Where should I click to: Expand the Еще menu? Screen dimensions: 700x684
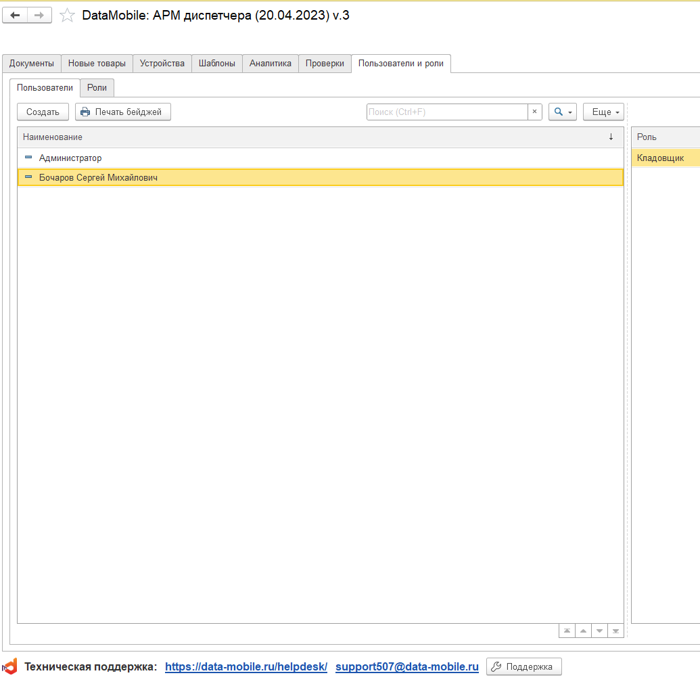coord(603,112)
